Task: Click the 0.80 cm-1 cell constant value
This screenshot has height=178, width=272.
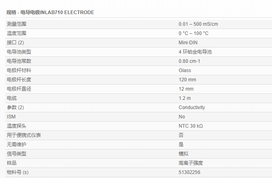Action: tap(190, 61)
